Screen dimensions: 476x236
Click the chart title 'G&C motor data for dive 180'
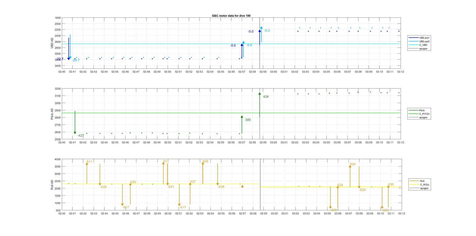point(231,16)
